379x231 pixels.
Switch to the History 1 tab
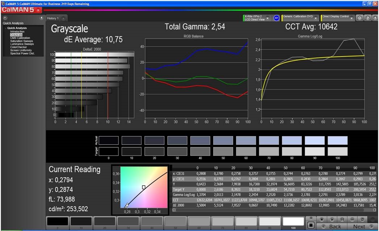coord(53,18)
